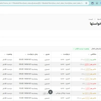101x101 pixels.
Task: Click the browser address bar URL
Action: [x=42, y=3]
